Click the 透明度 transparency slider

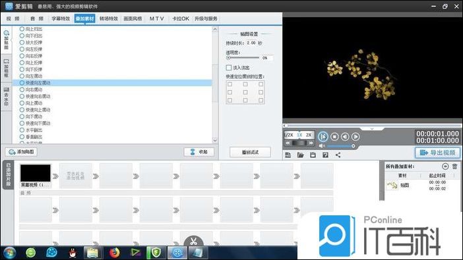243,58
